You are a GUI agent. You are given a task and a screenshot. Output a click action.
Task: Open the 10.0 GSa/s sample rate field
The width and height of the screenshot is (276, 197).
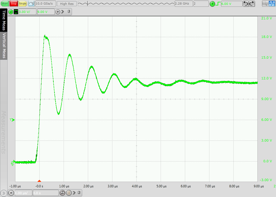[46, 3]
